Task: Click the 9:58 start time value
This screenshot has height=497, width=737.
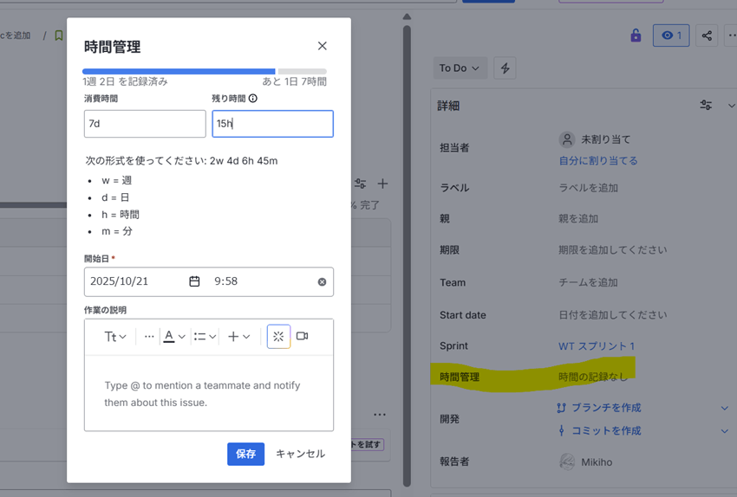Action: (226, 281)
